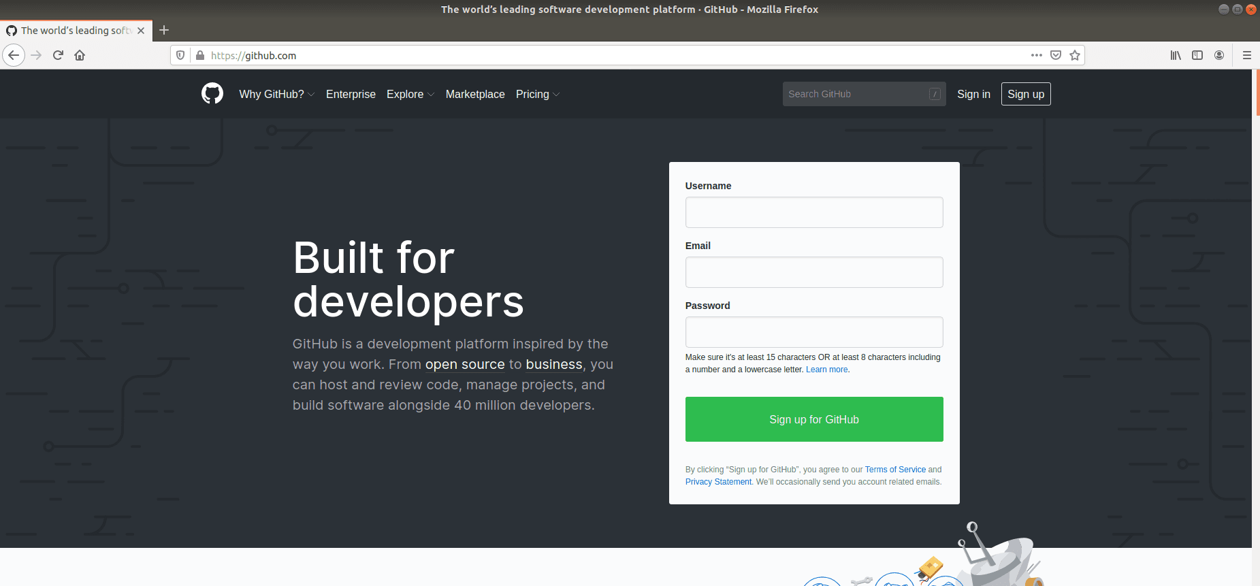Save page to Pocket
Viewport: 1260px width, 586px height.
[x=1056, y=55]
